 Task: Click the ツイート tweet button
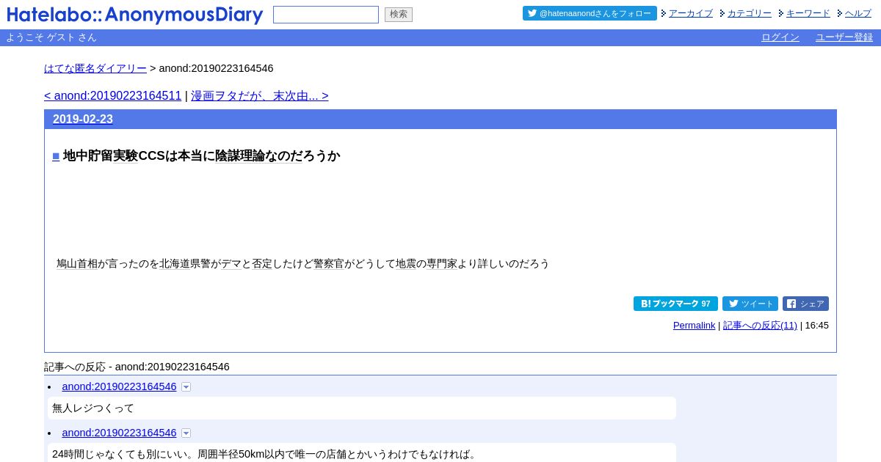(750, 304)
